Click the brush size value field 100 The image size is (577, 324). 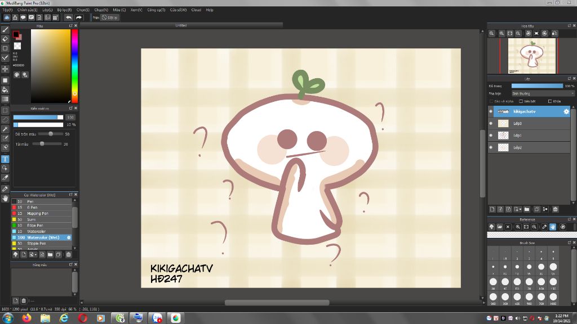pos(70,117)
